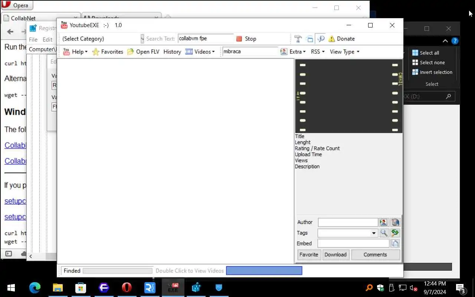The height and width of the screenshot is (297, 475).
Task: Click the Search Text input field
Action: (x=206, y=39)
